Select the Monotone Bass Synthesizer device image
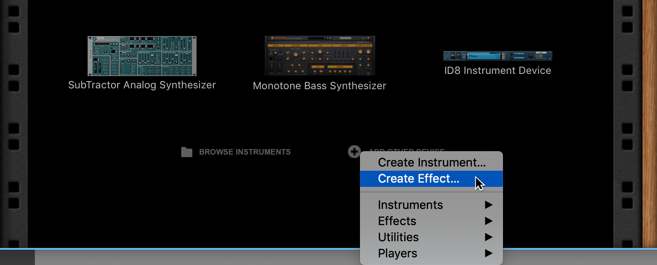This screenshot has width=657, height=265. coord(320,55)
